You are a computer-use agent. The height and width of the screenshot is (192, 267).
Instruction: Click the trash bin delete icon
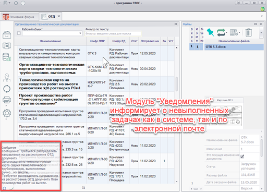click(248, 32)
